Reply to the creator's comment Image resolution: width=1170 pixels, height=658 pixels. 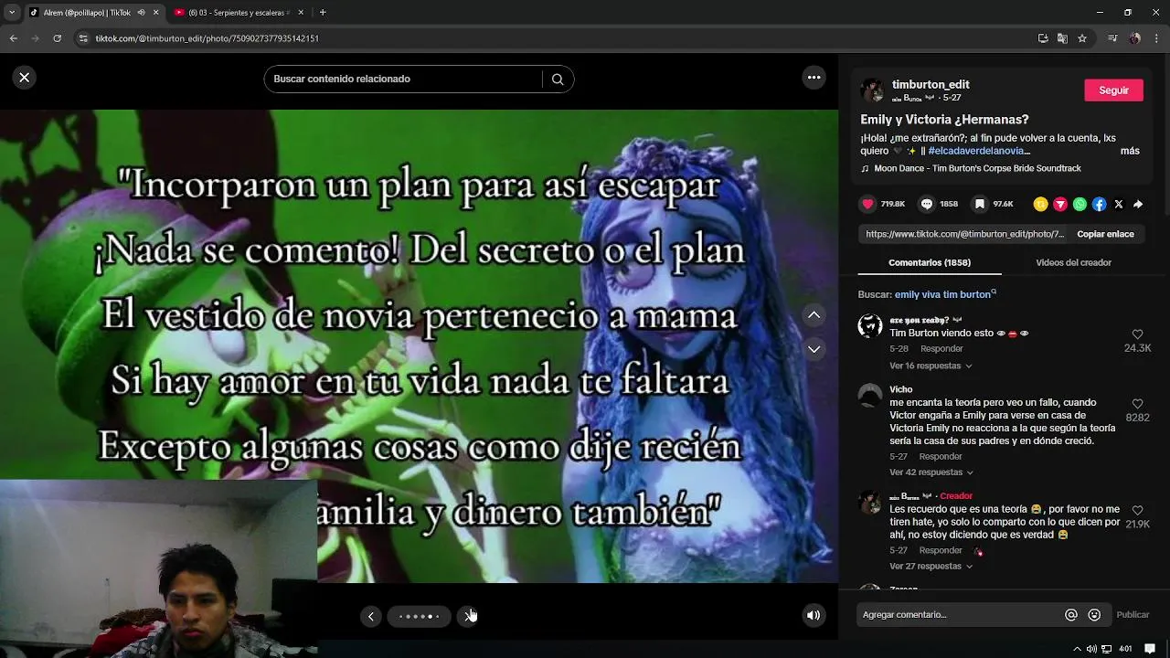tap(941, 550)
